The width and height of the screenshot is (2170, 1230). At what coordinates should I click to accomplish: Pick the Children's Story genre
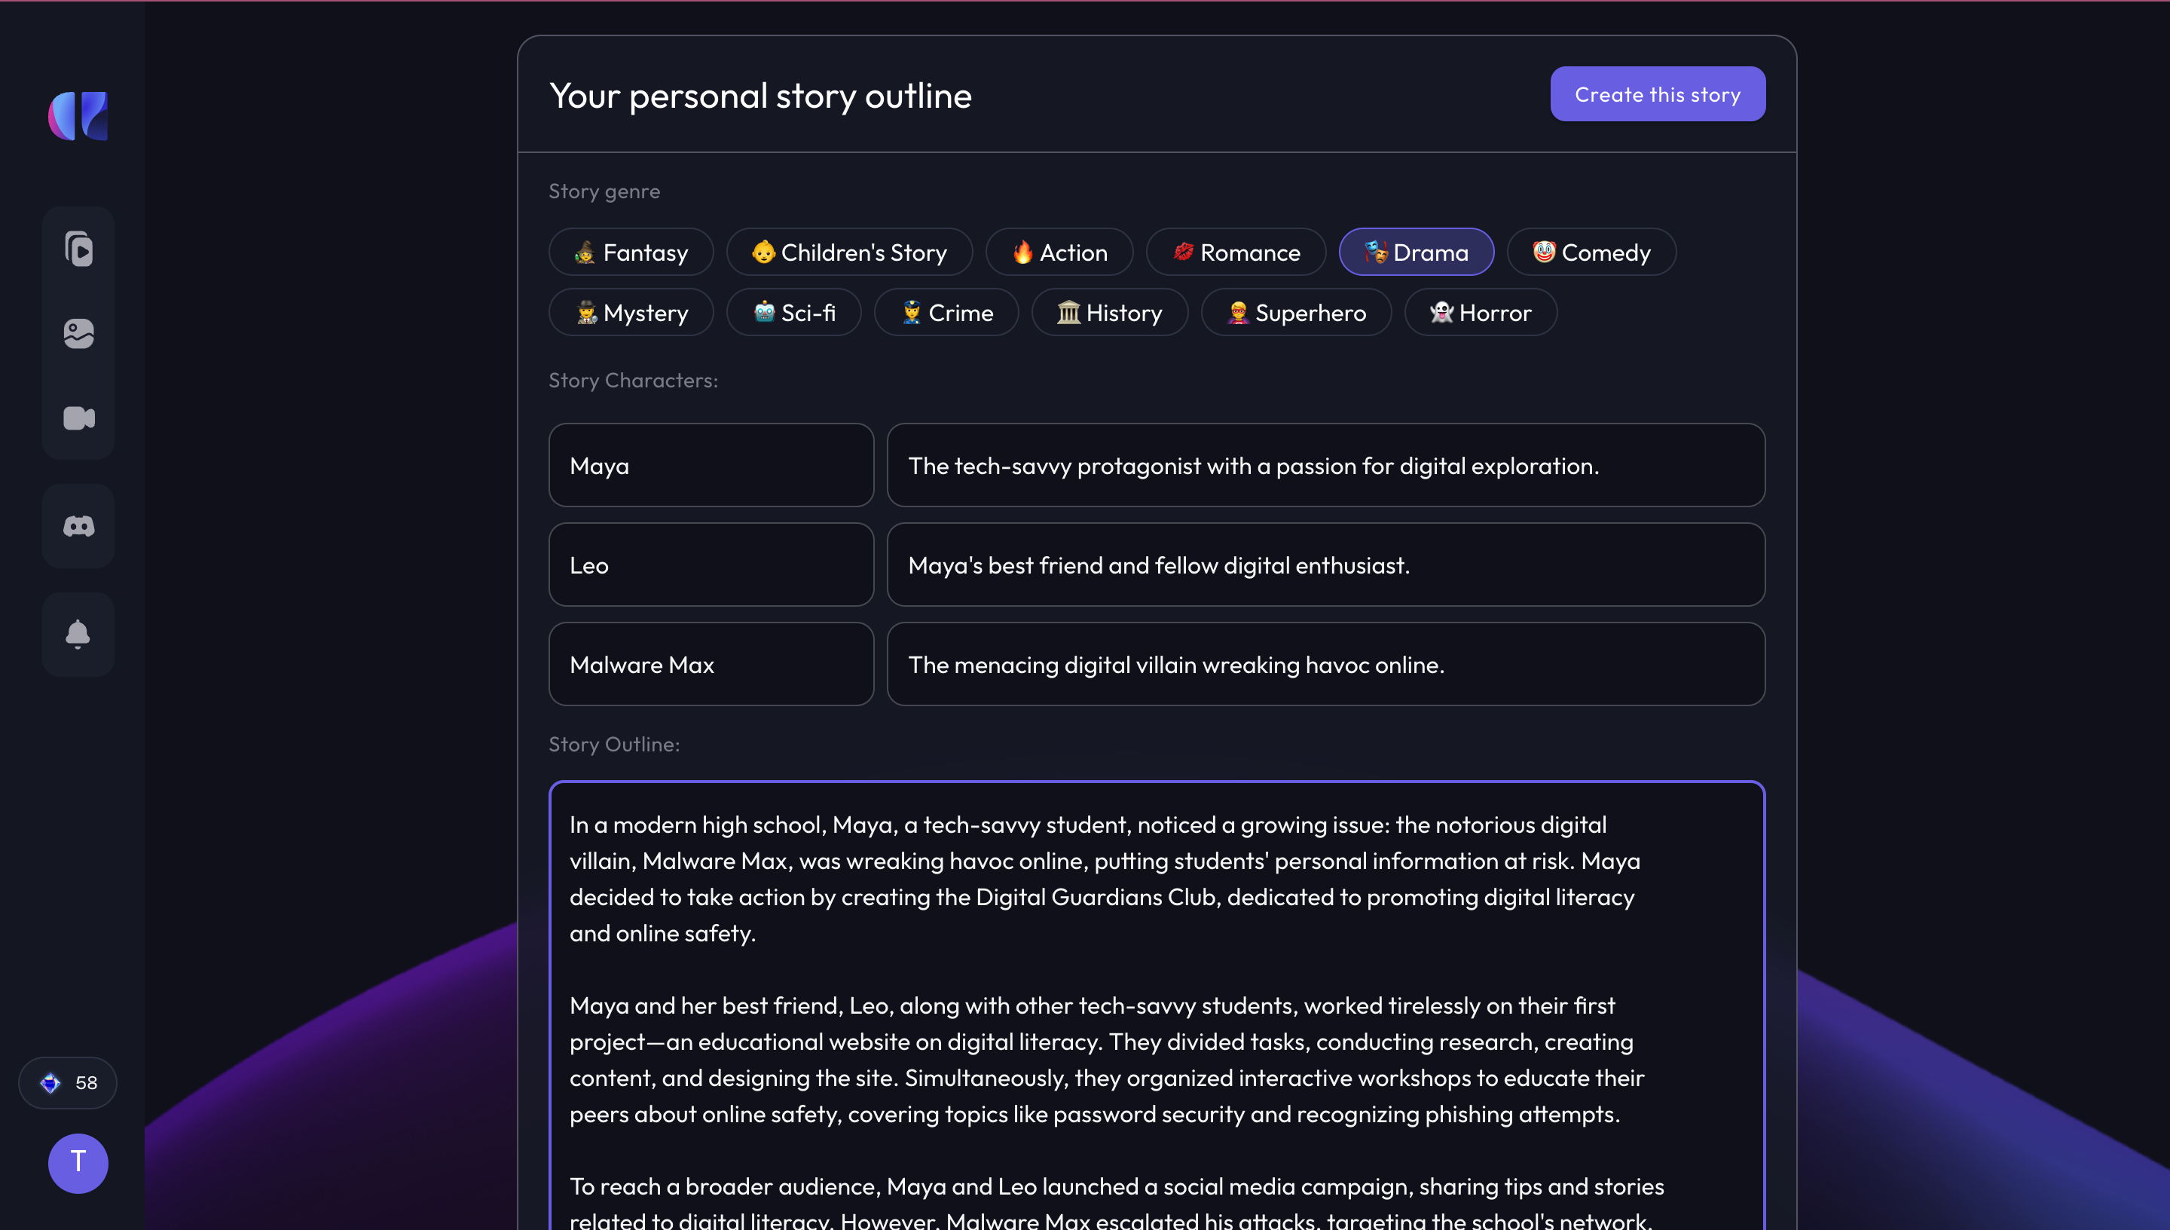pos(849,252)
